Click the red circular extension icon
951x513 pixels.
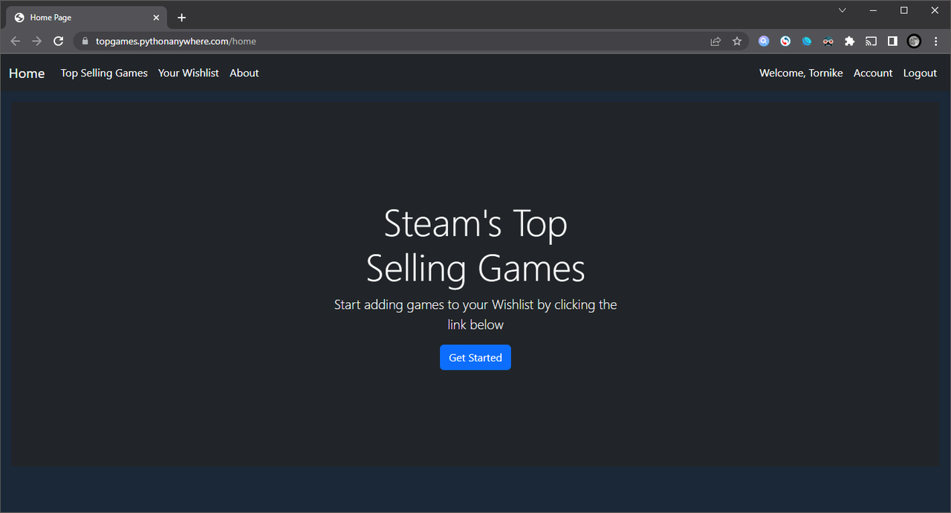pyautogui.click(x=785, y=42)
